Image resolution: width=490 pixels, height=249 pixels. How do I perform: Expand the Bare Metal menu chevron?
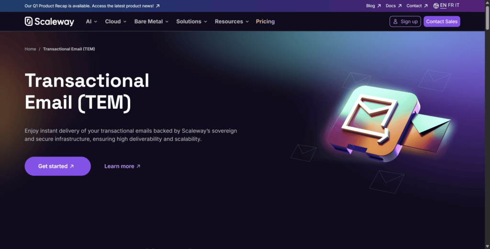[167, 22]
